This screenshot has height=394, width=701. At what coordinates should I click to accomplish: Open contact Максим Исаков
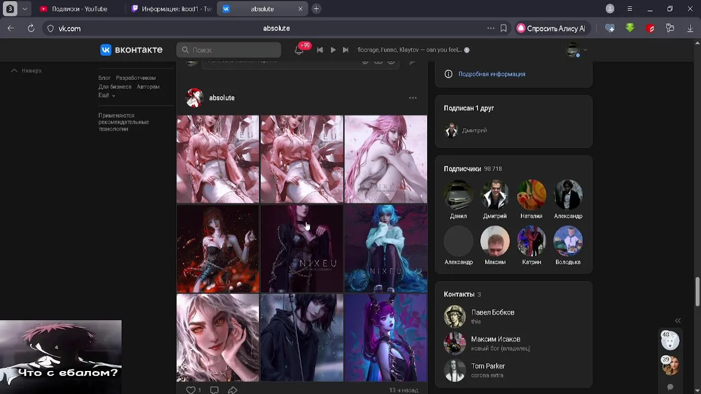tap(496, 339)
